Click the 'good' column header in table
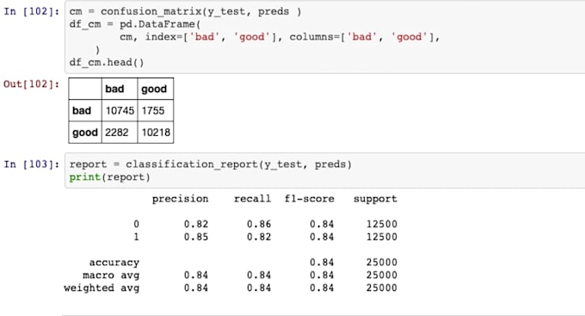The image size is (585, 316). (x=155, y=89)
